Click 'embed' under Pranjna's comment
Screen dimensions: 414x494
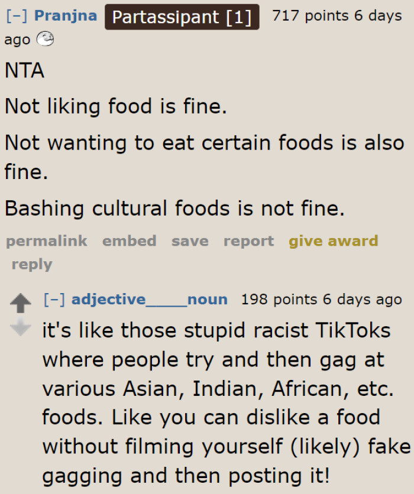pos(129,241)
